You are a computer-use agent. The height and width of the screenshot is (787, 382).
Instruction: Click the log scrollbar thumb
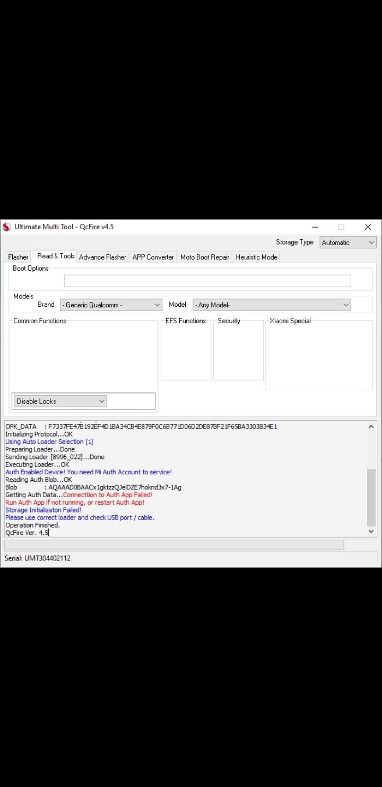pyautogui.click(x=371, y=497)
